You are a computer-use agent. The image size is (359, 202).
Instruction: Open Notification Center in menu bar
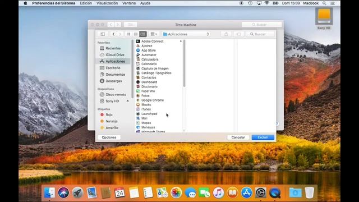coord(333,3)
